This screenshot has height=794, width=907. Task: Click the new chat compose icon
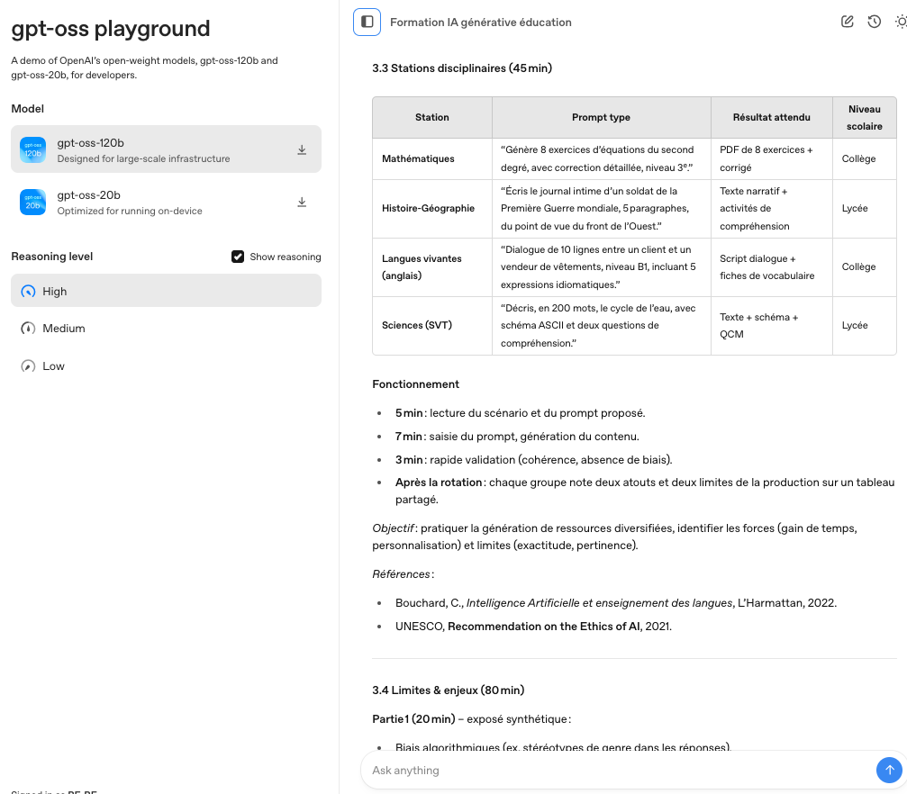pos(847,22)
